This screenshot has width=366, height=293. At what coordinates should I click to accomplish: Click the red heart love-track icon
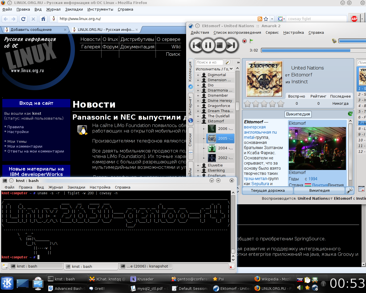tap(244, 41)
